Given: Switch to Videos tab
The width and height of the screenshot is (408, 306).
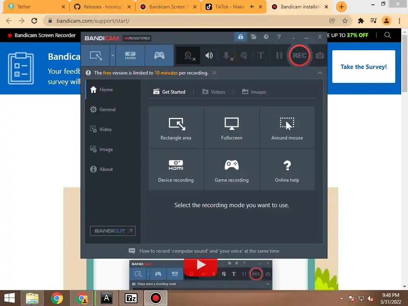Looking at the screenshot, I should (x=214, y=92).
